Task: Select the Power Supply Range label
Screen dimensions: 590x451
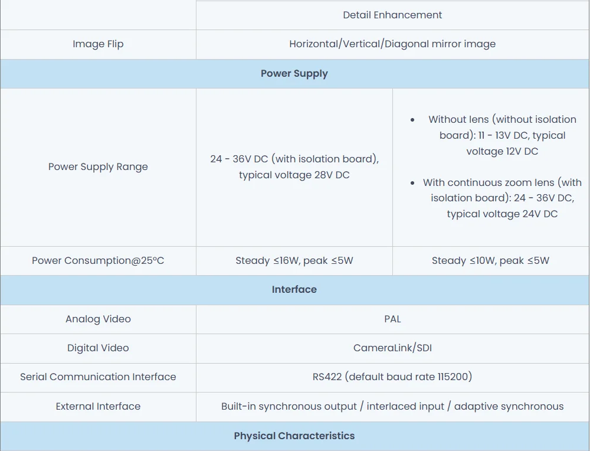Action: tap(98, 167)
